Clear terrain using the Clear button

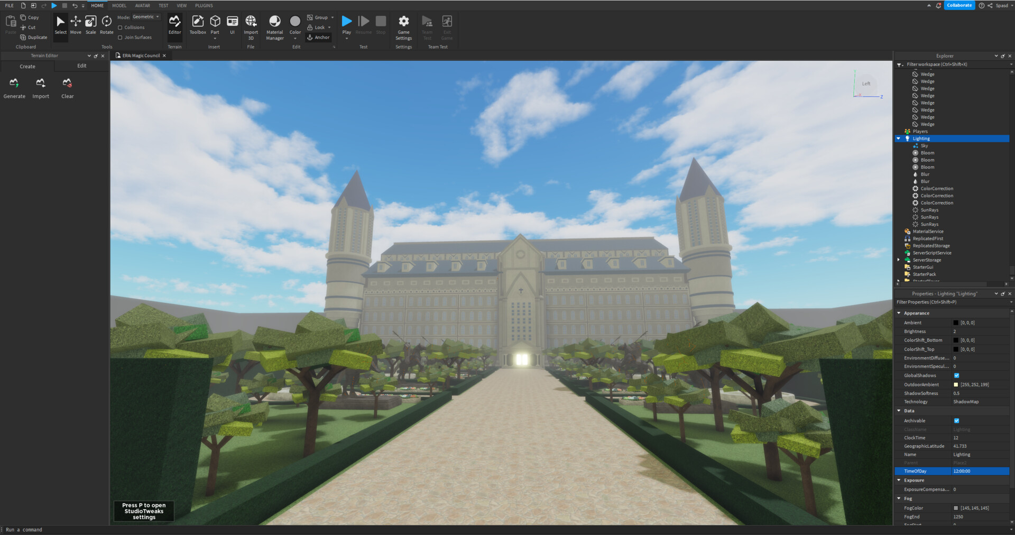[x=67, y=88]
